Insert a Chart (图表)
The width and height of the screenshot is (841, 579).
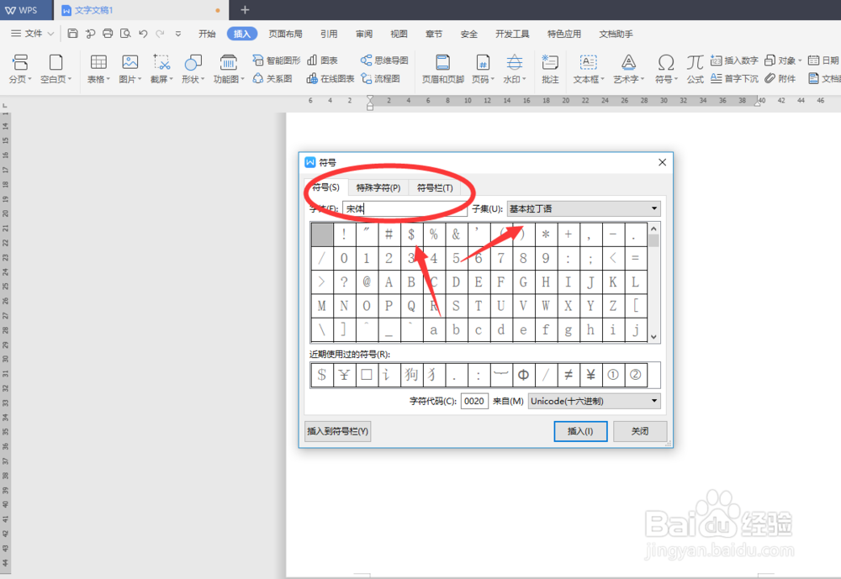322,60
